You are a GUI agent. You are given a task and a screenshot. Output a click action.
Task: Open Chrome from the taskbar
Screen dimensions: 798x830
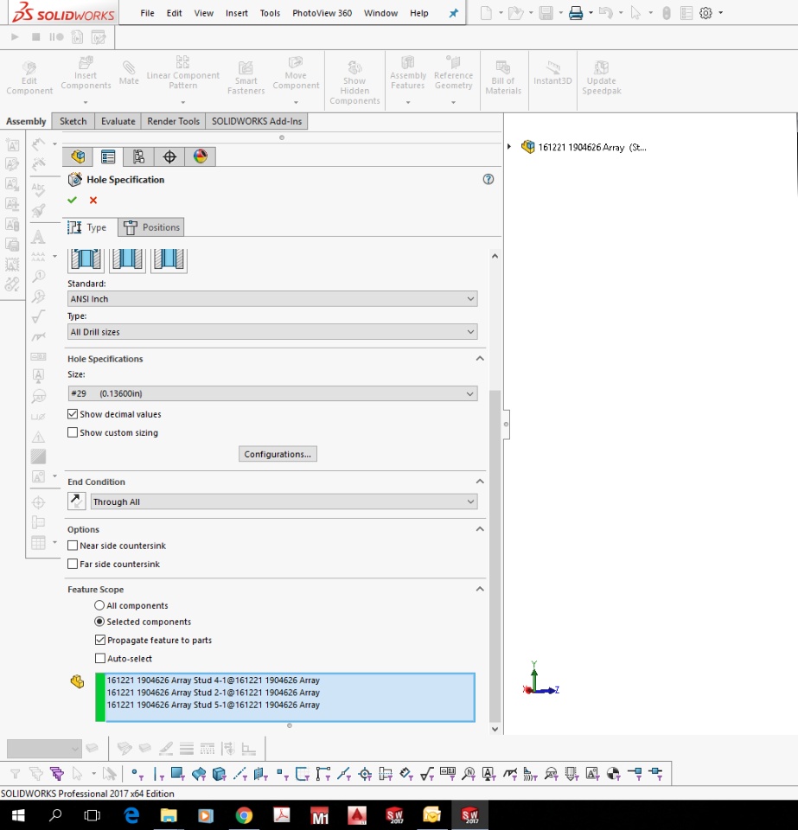(244, 815)
